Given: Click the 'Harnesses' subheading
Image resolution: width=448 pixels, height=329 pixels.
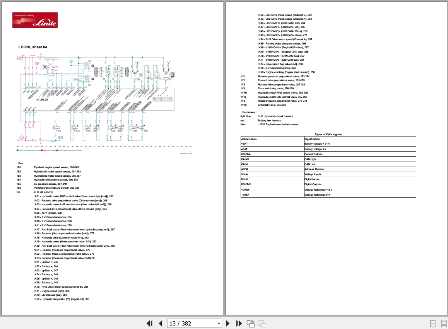Looking at the screenshot, I should (x=248, y=112).
